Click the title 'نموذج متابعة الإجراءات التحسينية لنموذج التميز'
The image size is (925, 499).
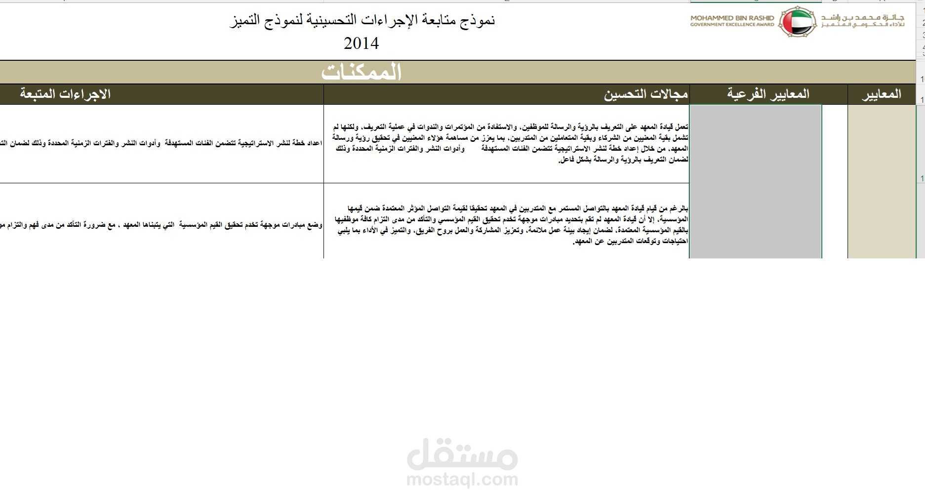[362, 21]
